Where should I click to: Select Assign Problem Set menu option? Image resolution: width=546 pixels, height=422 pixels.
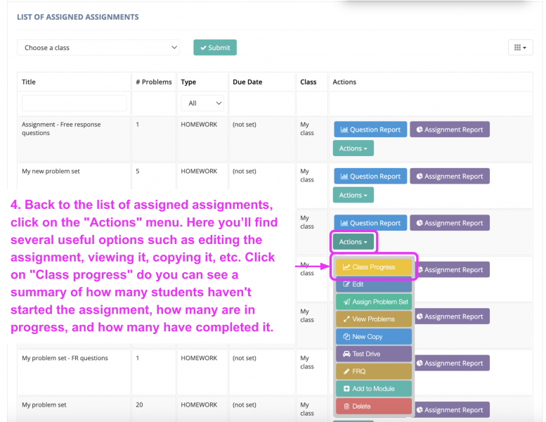tap(373, 302)
